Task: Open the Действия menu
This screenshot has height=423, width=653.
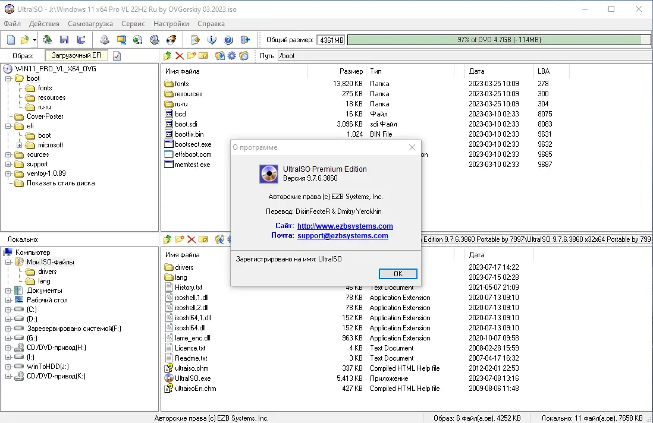Action: (x=44, y=24)
